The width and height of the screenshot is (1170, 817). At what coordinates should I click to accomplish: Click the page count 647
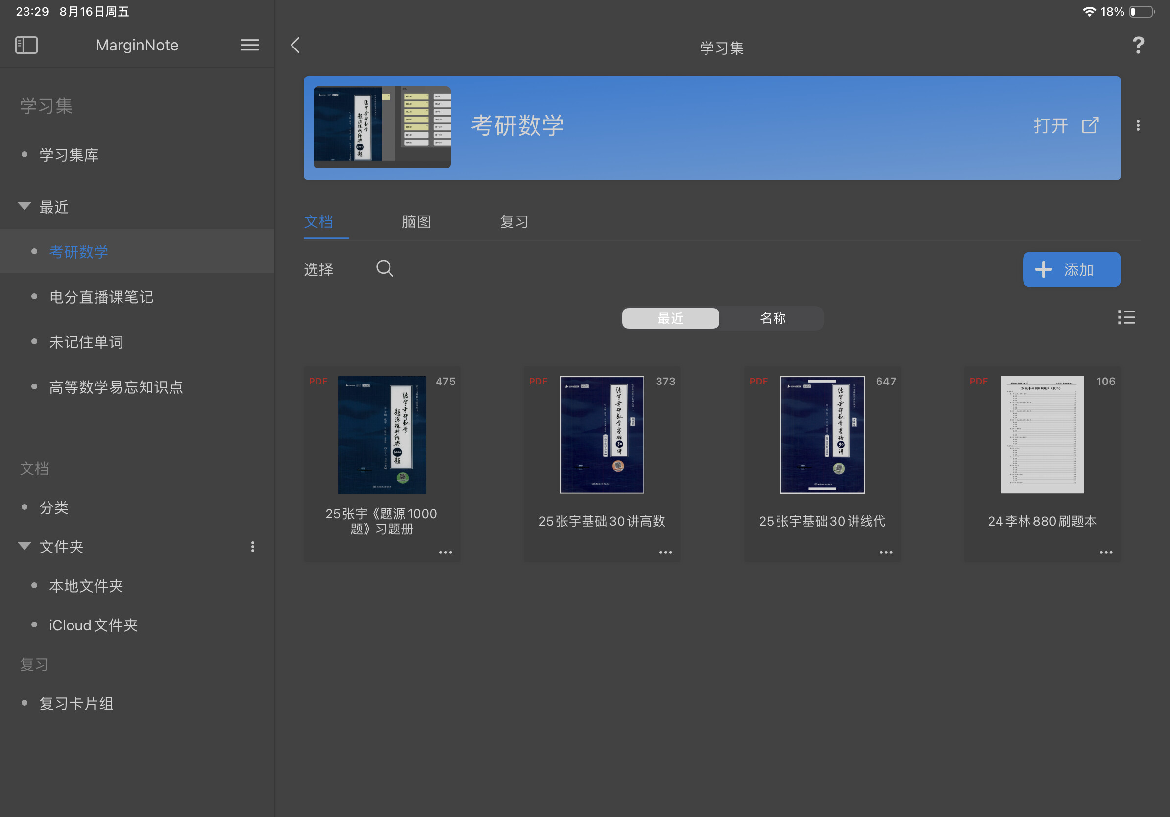(x=886, y=382)
